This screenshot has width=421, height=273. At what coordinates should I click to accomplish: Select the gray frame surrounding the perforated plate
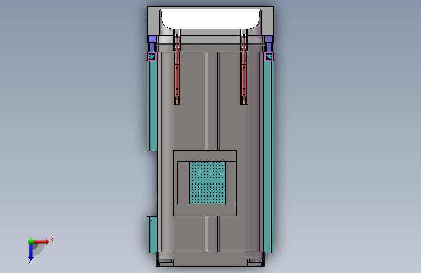pos(205,156)
